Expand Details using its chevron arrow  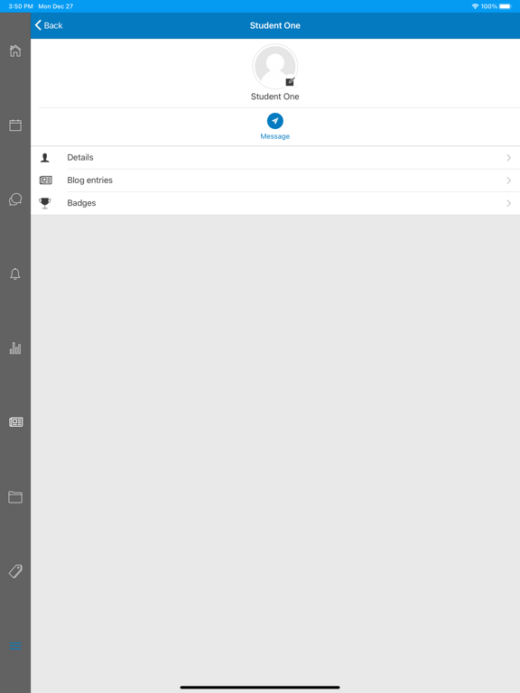click(509, 158)
